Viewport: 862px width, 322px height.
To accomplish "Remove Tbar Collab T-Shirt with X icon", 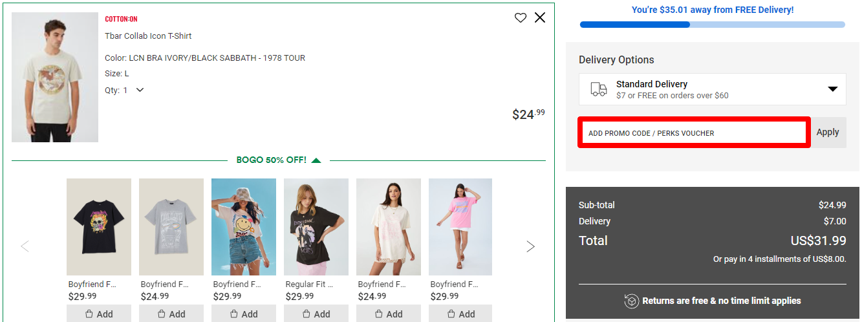I will [540, 17].
